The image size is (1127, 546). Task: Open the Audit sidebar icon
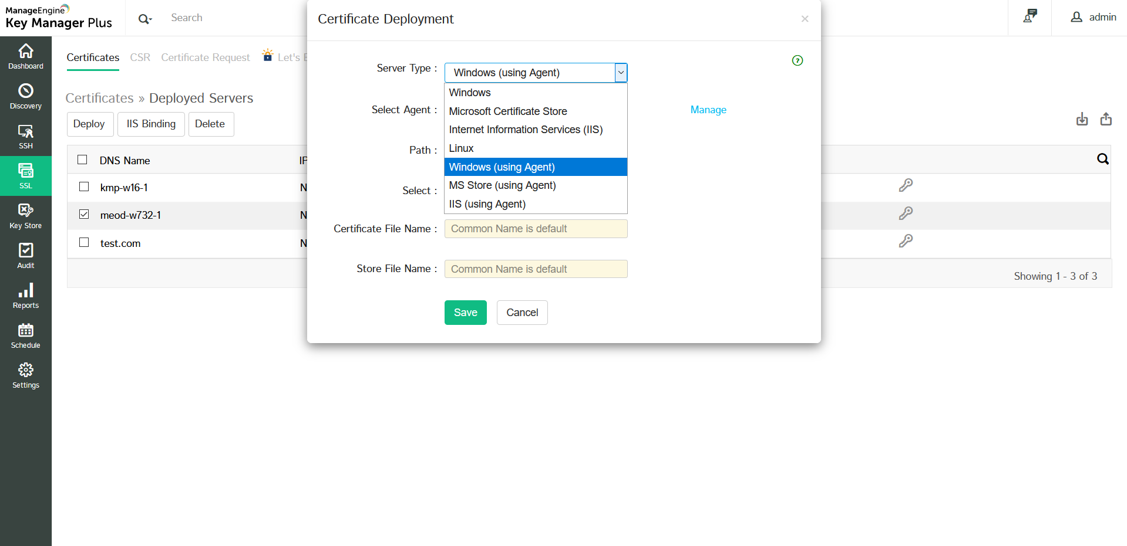click(26, 256)
